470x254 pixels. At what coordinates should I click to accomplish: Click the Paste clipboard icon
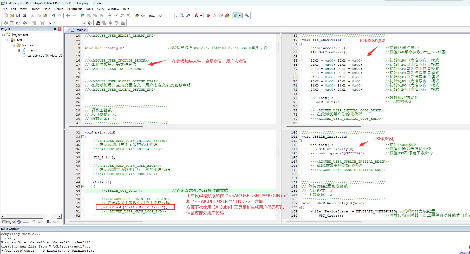45,16
